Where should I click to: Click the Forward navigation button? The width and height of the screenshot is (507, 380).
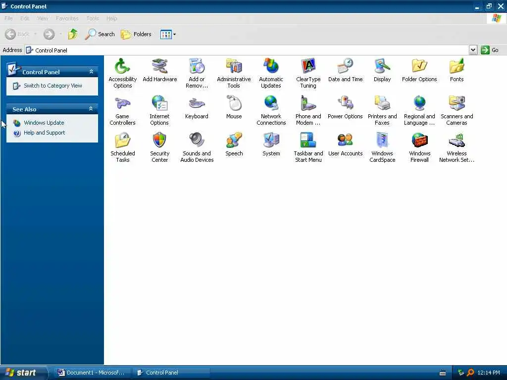(x=49, y=34)
